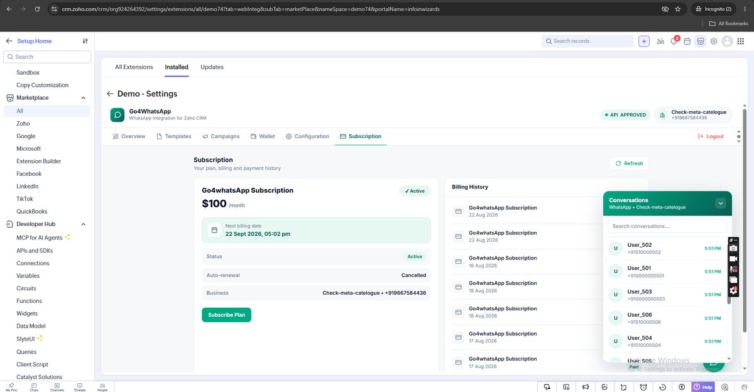The height and width of the screenshot is (392, 754).
Task: Open the Subscription tab
Action: (x=361, y=136)
